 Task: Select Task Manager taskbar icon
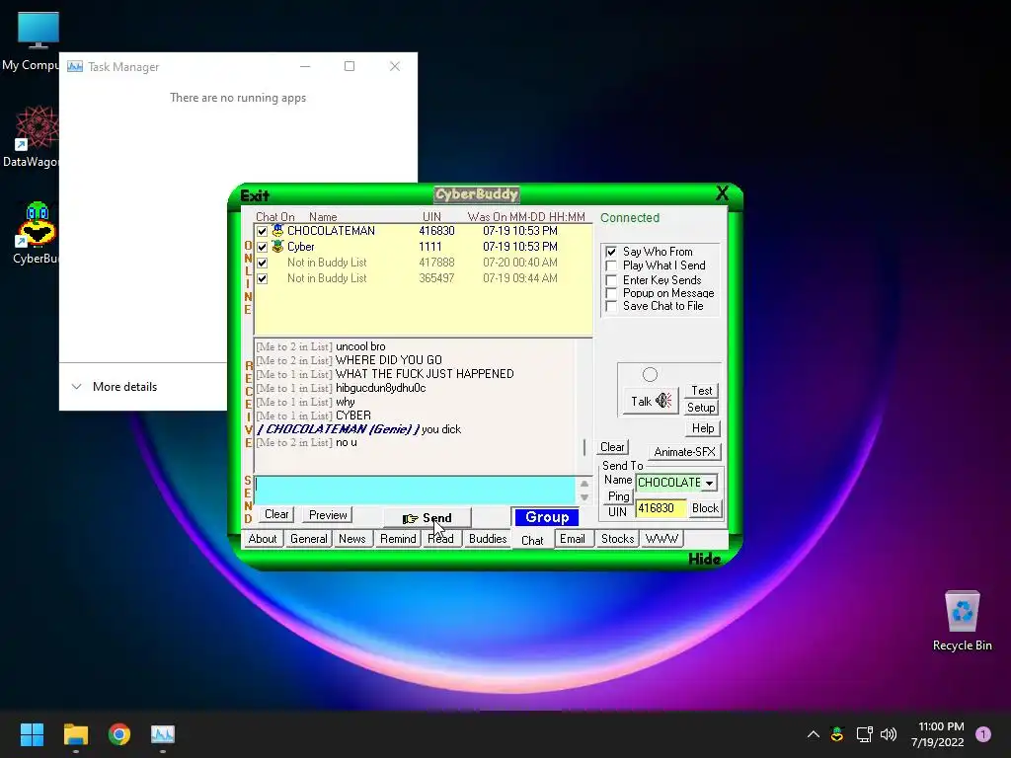(x=163, y=734)
